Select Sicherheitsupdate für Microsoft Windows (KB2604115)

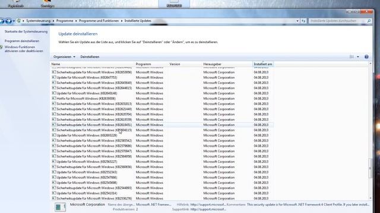click(94, 130)
